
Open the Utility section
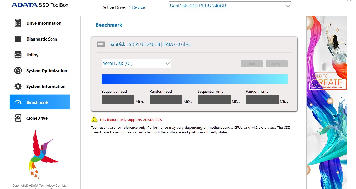coord(40,55)
